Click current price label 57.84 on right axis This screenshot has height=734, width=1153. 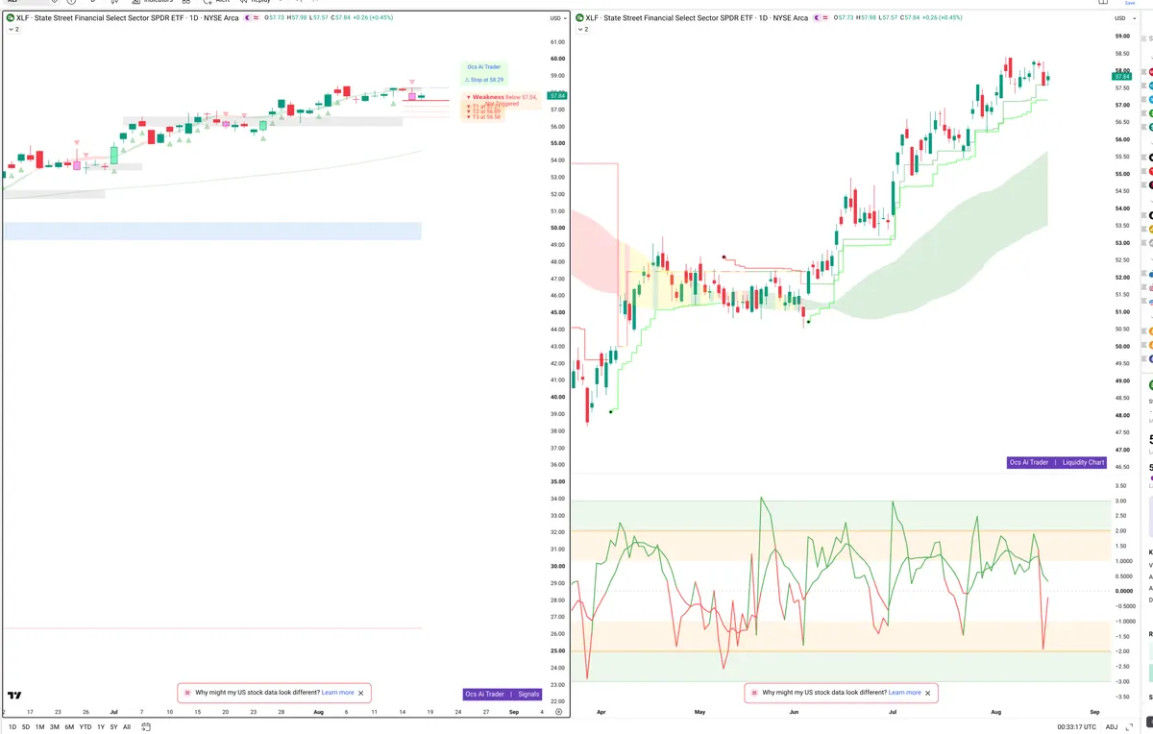(x=1122, y=78)
